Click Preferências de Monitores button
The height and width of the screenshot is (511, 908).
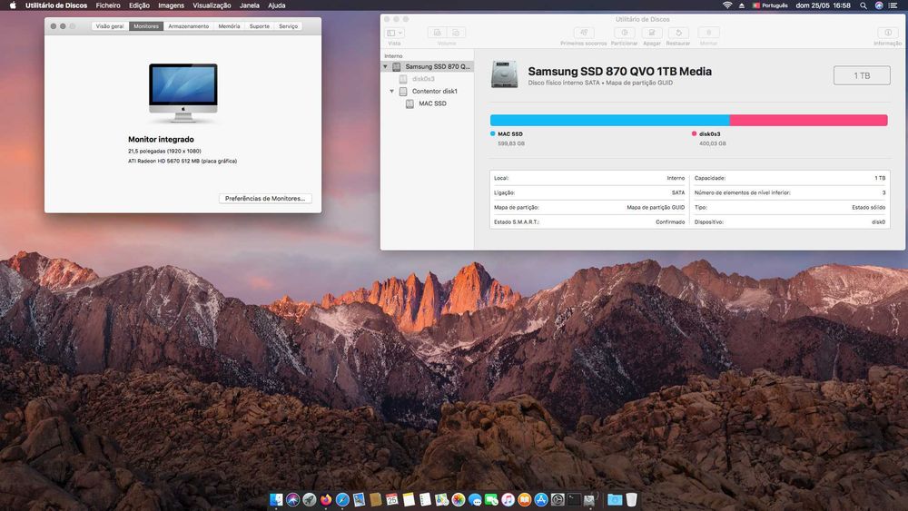[x=265, y=199]
